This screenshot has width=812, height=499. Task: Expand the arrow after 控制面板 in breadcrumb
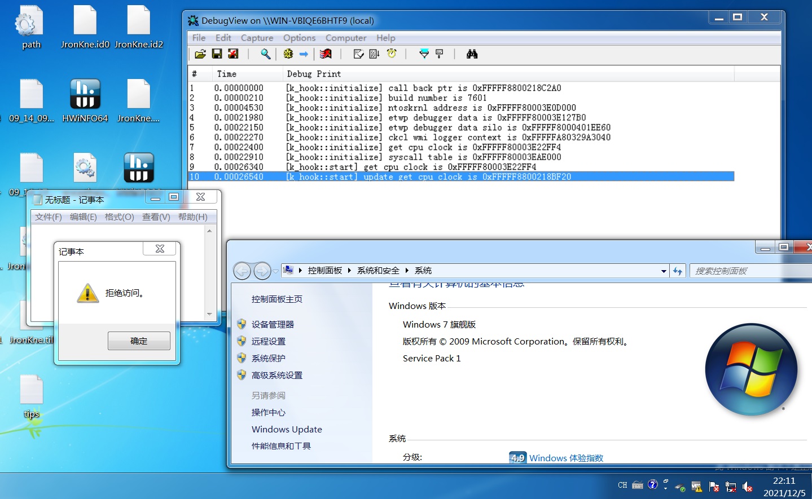349,271
